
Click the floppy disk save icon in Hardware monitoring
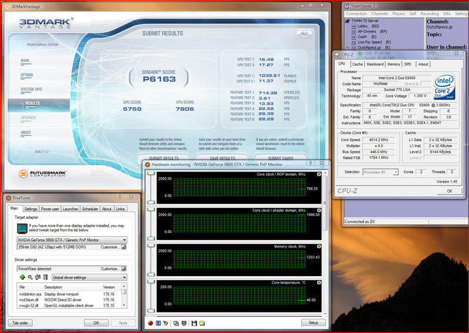click(194, 323)
